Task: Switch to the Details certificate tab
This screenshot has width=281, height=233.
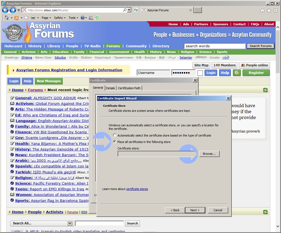Action: pos(110,88)
